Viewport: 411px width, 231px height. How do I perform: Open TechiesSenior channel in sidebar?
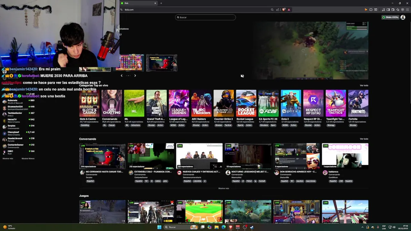(18, 114)
